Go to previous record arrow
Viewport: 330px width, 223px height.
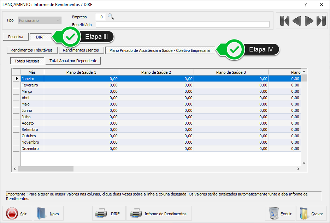pos(297,21)
